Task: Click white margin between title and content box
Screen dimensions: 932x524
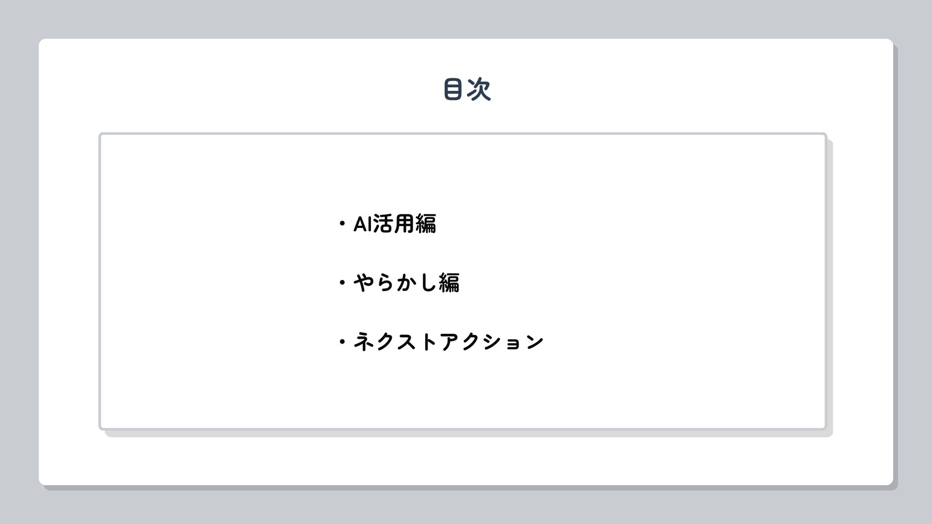Action: pos(466,119)
